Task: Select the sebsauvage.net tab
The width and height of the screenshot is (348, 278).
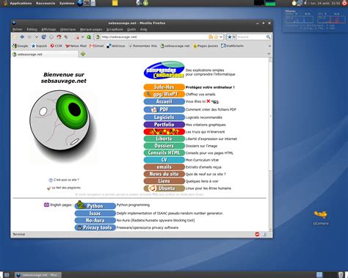Action: coord(45,54)
